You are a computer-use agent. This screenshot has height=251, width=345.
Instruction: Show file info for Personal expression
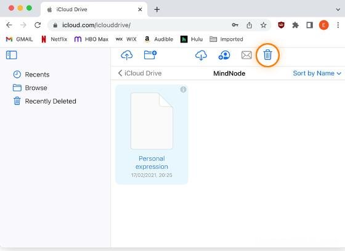click(x=183, y=89)
